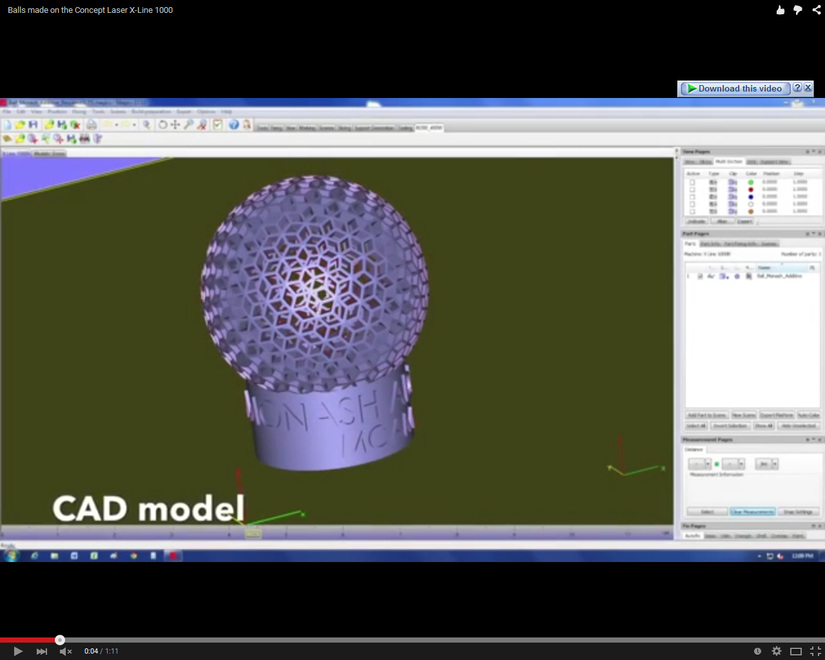Click the checklist icon in Magics toolbar
The width and height of the screenshot is (825, 660).
(x=217, y=124)
